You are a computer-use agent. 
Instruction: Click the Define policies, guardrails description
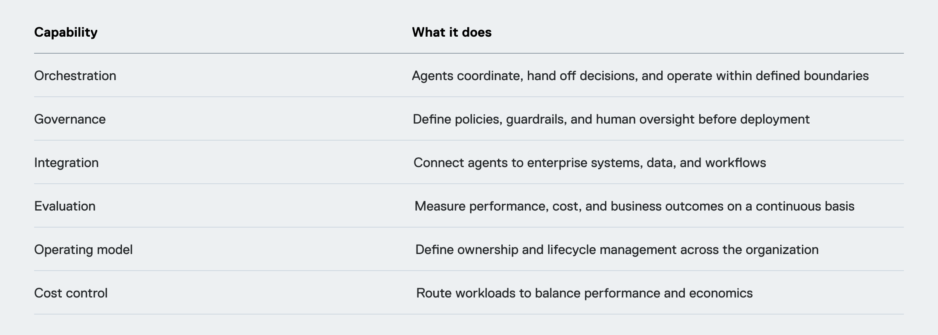611,119
